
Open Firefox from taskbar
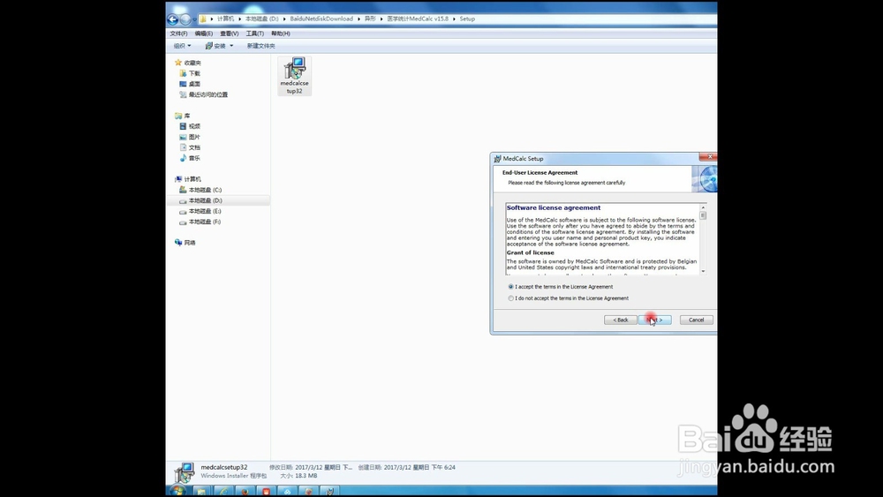click(245, 492)
